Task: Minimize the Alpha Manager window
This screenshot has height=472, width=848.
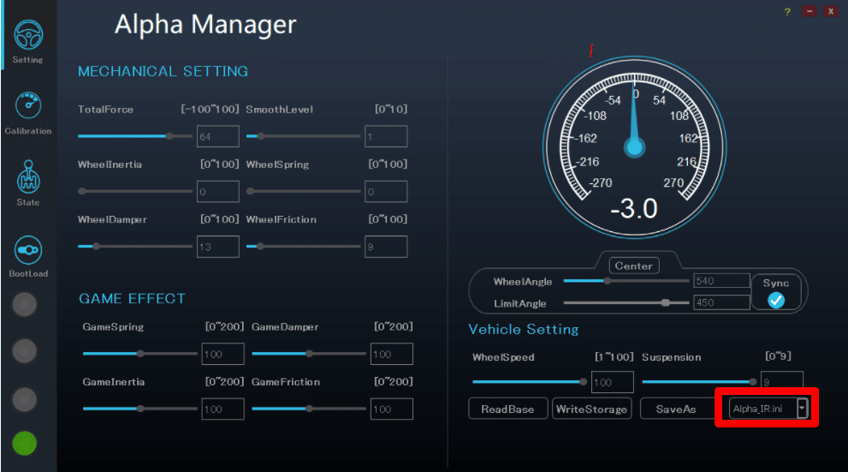Action: pyautogui.click(x=809, y=11)
